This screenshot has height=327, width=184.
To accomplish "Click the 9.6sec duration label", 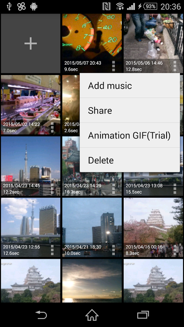I will [x=71, y=69].
